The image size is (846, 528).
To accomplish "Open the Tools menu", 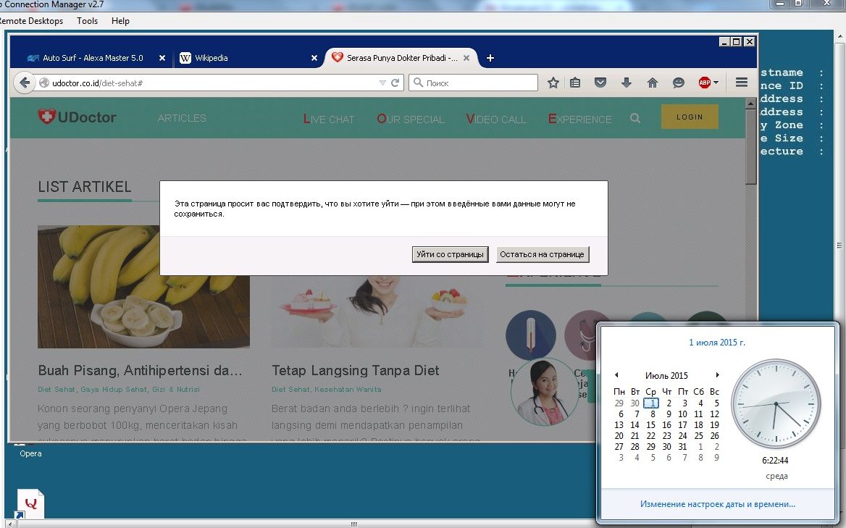I will pos(87,21).
